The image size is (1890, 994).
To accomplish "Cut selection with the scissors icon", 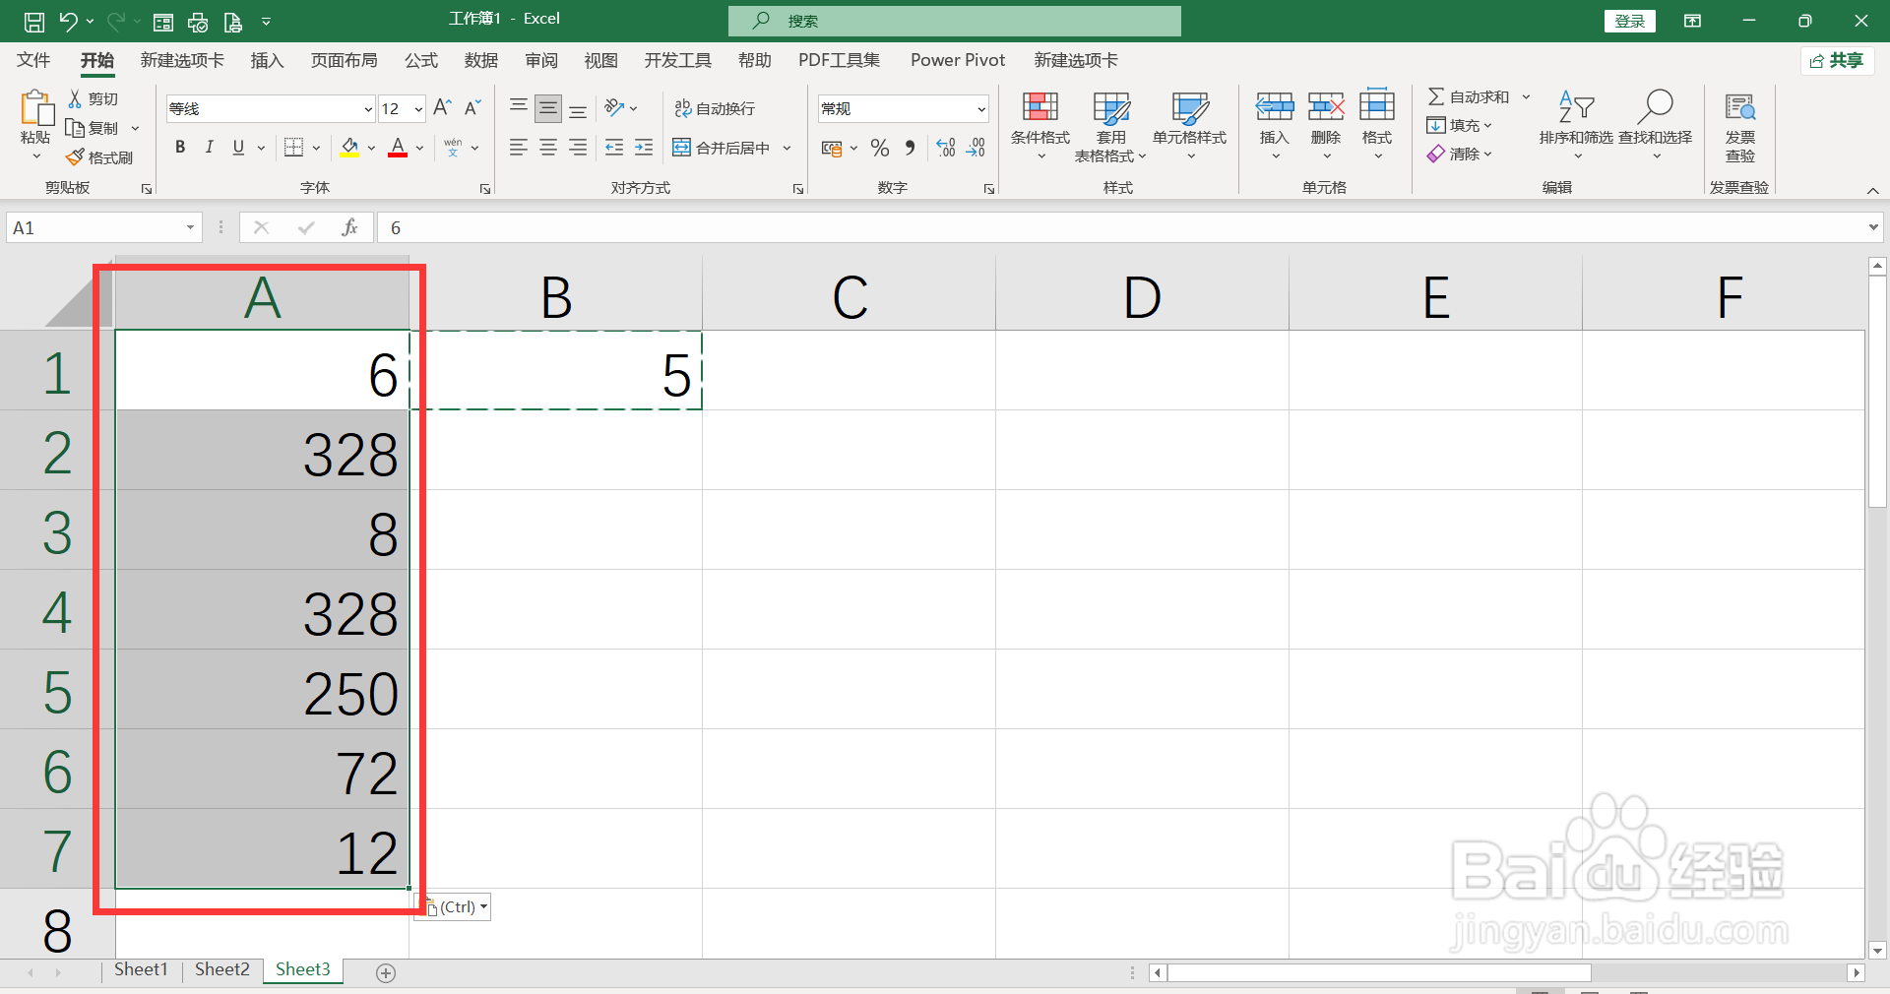I will pyautogui.click(x=75, y=98).
